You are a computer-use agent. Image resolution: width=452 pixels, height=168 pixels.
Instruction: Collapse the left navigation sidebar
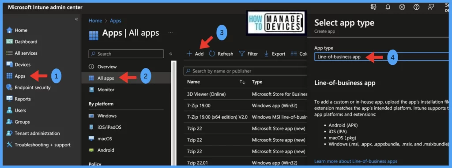[76, 19]
